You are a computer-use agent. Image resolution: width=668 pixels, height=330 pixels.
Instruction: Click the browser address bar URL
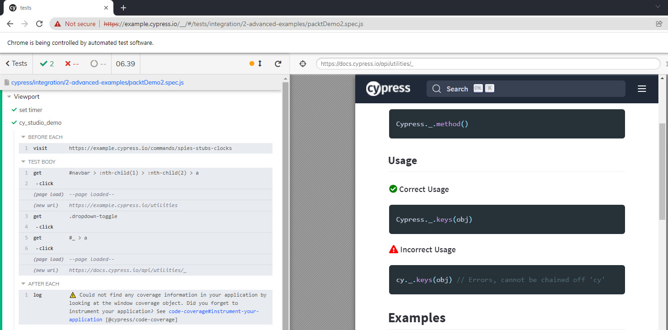(x=233, y=24)
